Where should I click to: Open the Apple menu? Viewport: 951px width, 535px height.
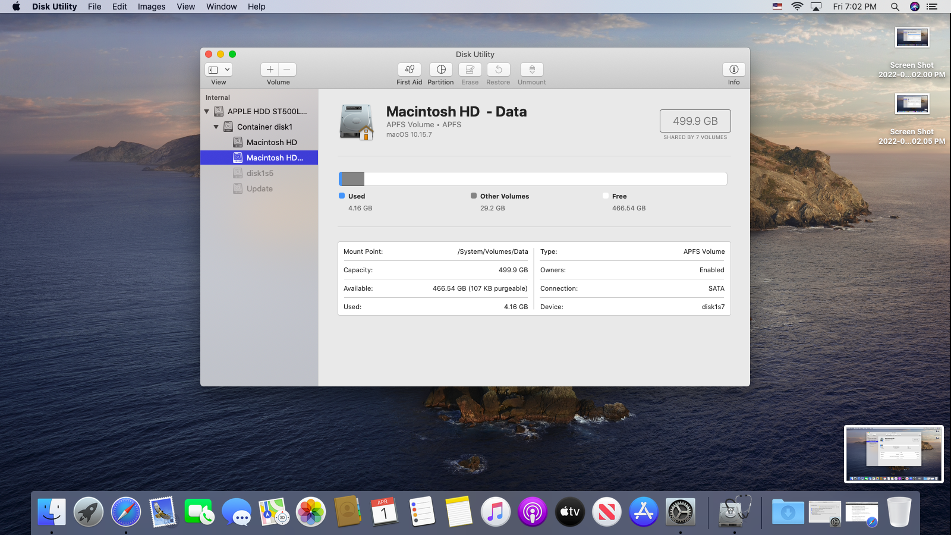pos(16,7)
